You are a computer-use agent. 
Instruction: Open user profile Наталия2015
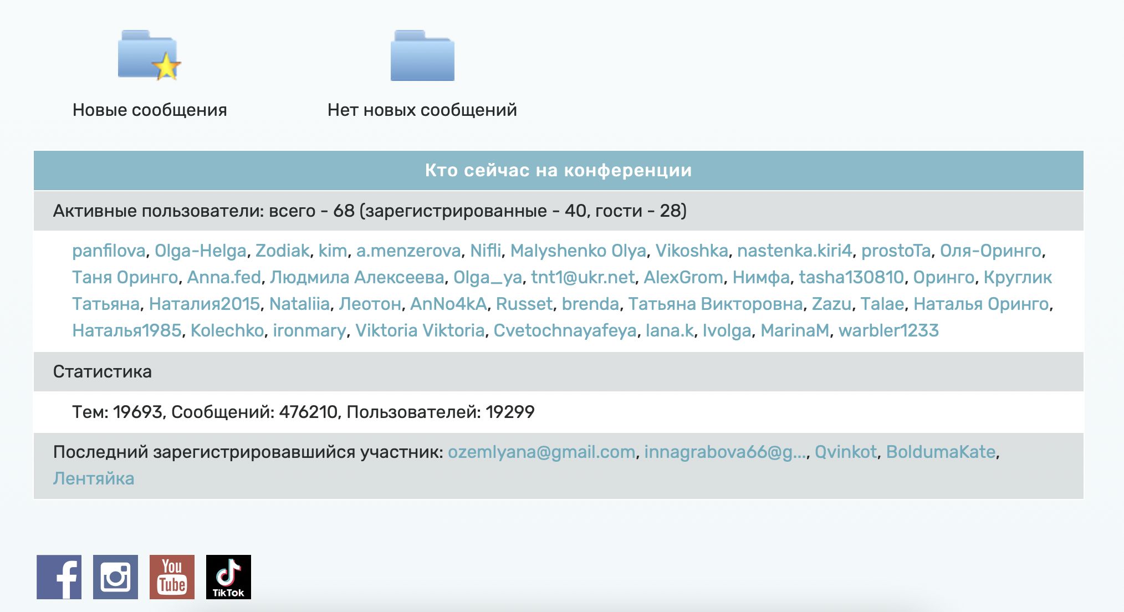tap(205, 304)
